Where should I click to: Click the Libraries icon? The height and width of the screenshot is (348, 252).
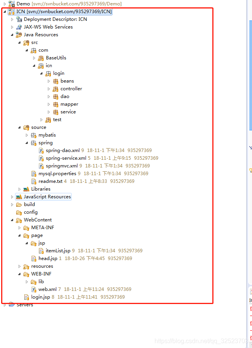[x=26, y=189]
